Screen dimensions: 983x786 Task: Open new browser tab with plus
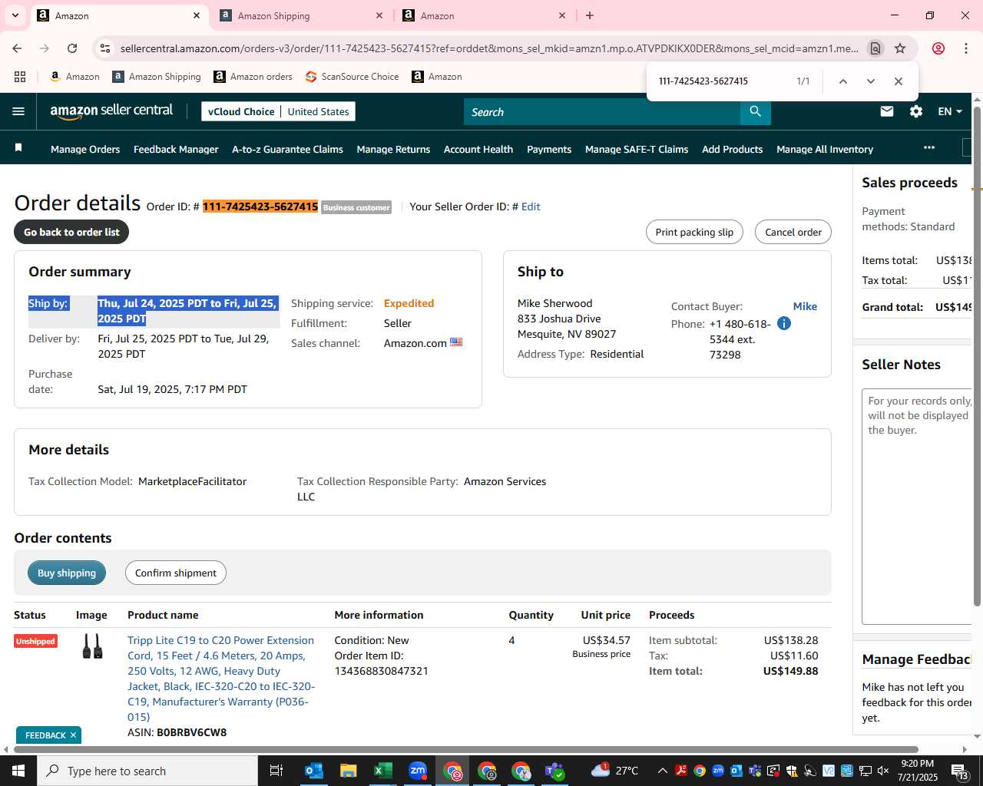(x=590, y=15)
